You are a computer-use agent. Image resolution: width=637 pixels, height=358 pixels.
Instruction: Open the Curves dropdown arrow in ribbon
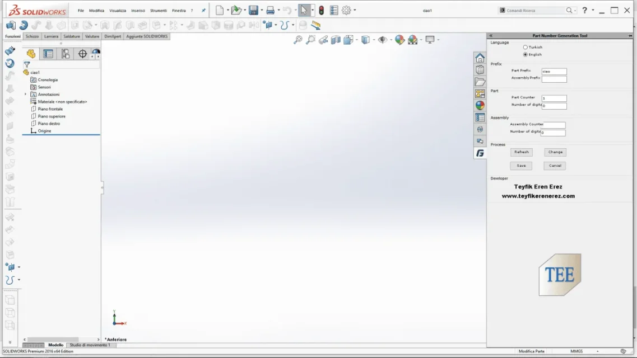tap(293, 25)
